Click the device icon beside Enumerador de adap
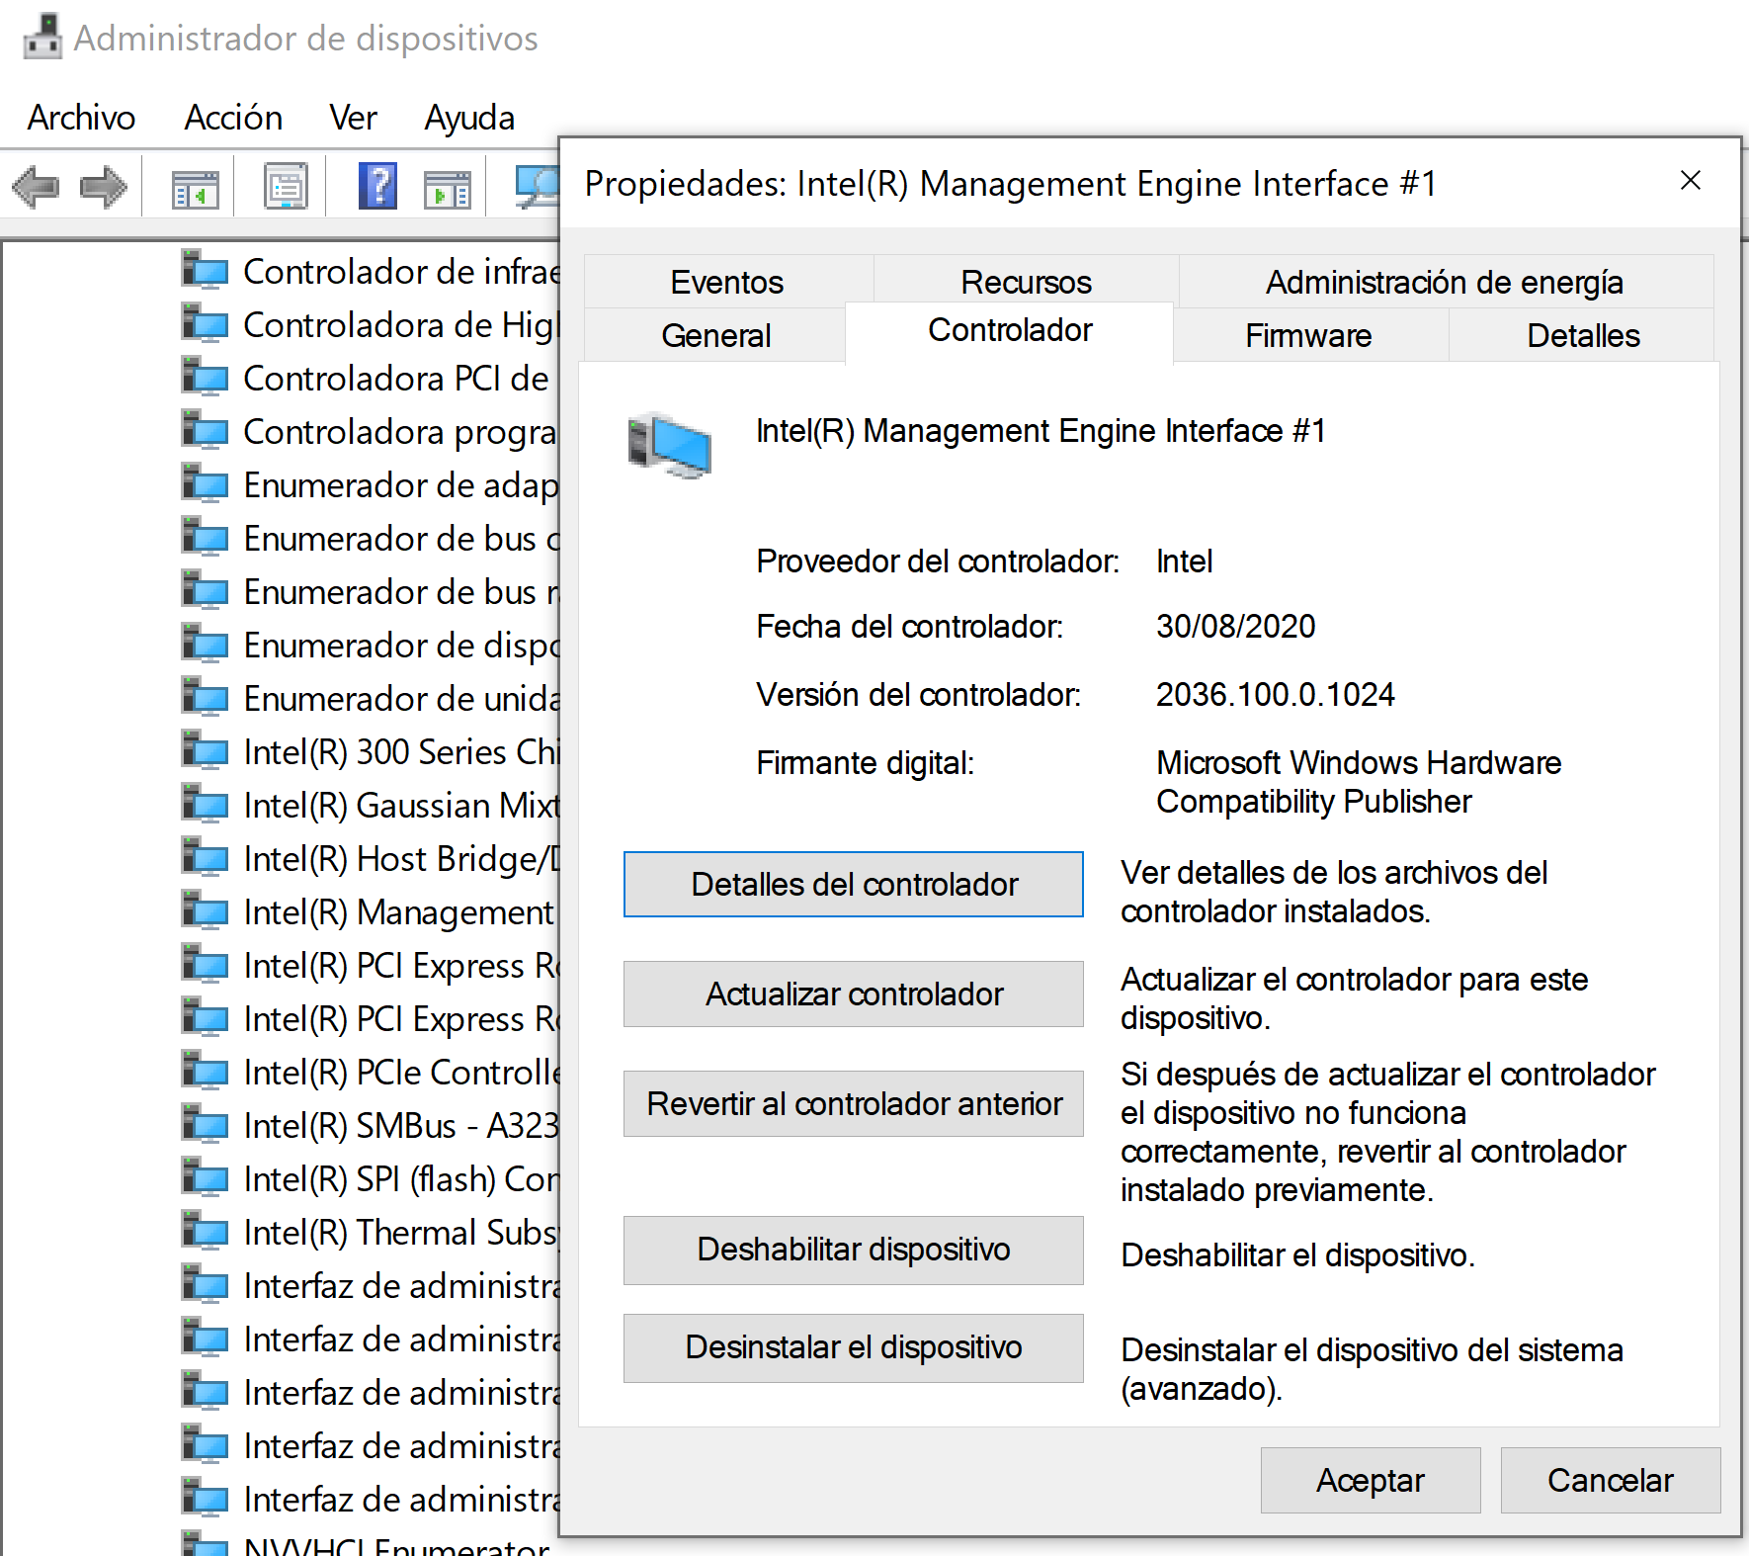Screen dimensions: 1749x1556 point(206,483)
